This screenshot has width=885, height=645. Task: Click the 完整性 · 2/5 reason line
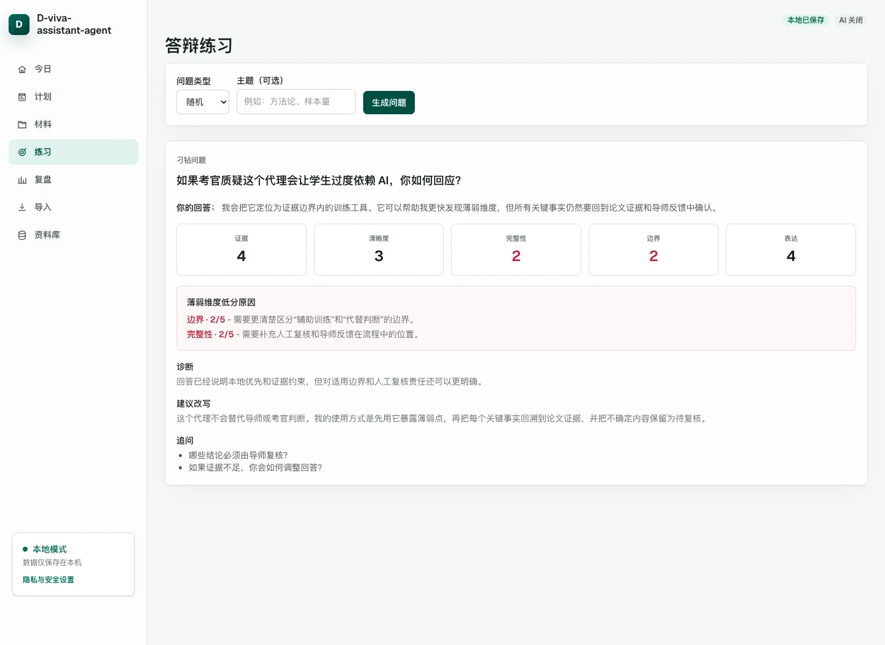[x=305, y=335]
